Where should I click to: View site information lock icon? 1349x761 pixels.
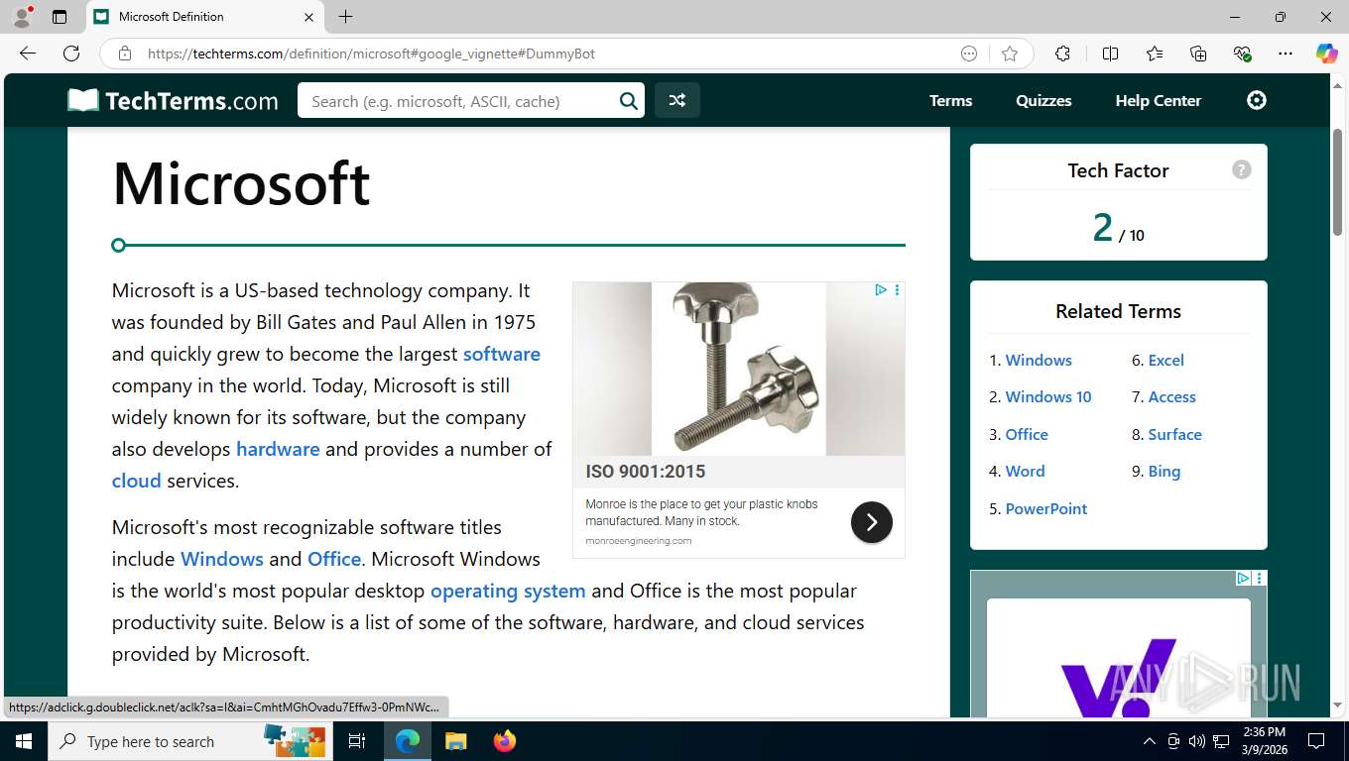coord(125,54)
